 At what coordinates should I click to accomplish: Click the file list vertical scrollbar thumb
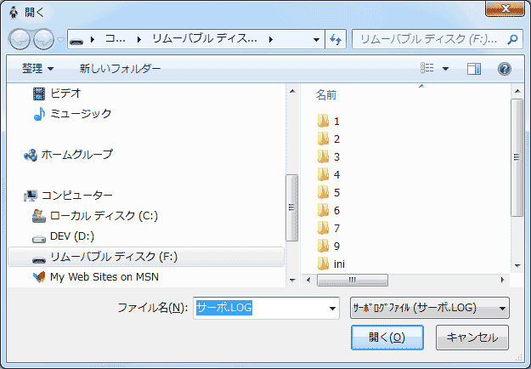pyautogui.click(x=517, y=157)
